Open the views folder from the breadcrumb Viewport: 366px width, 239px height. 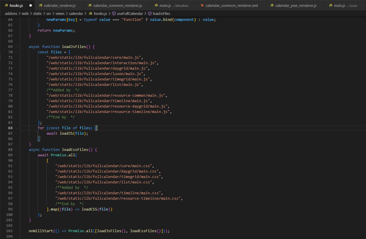click(x=60, y=13)
